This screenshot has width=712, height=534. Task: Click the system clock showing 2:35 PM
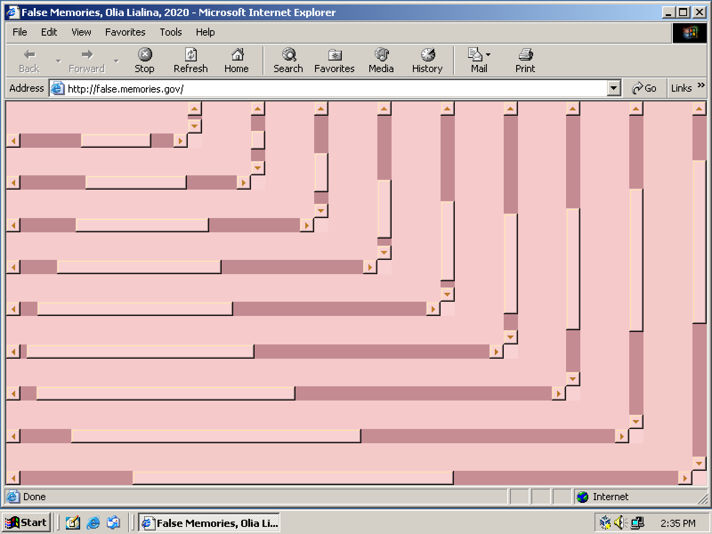coord(678,523)
